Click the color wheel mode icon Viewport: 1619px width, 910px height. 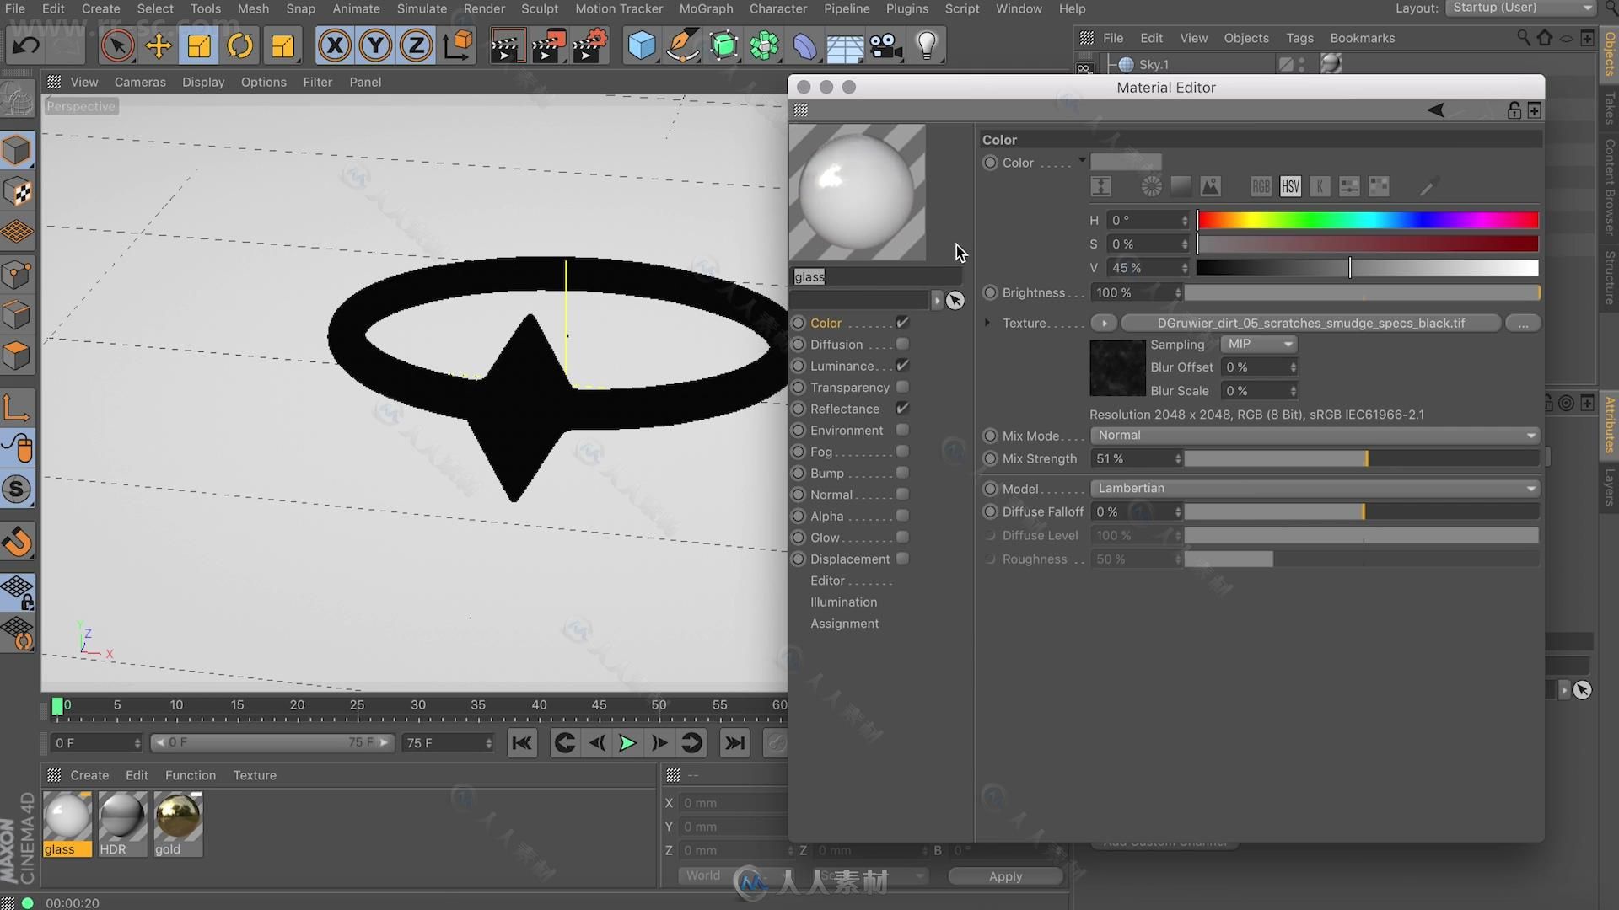coord(1151,186)
